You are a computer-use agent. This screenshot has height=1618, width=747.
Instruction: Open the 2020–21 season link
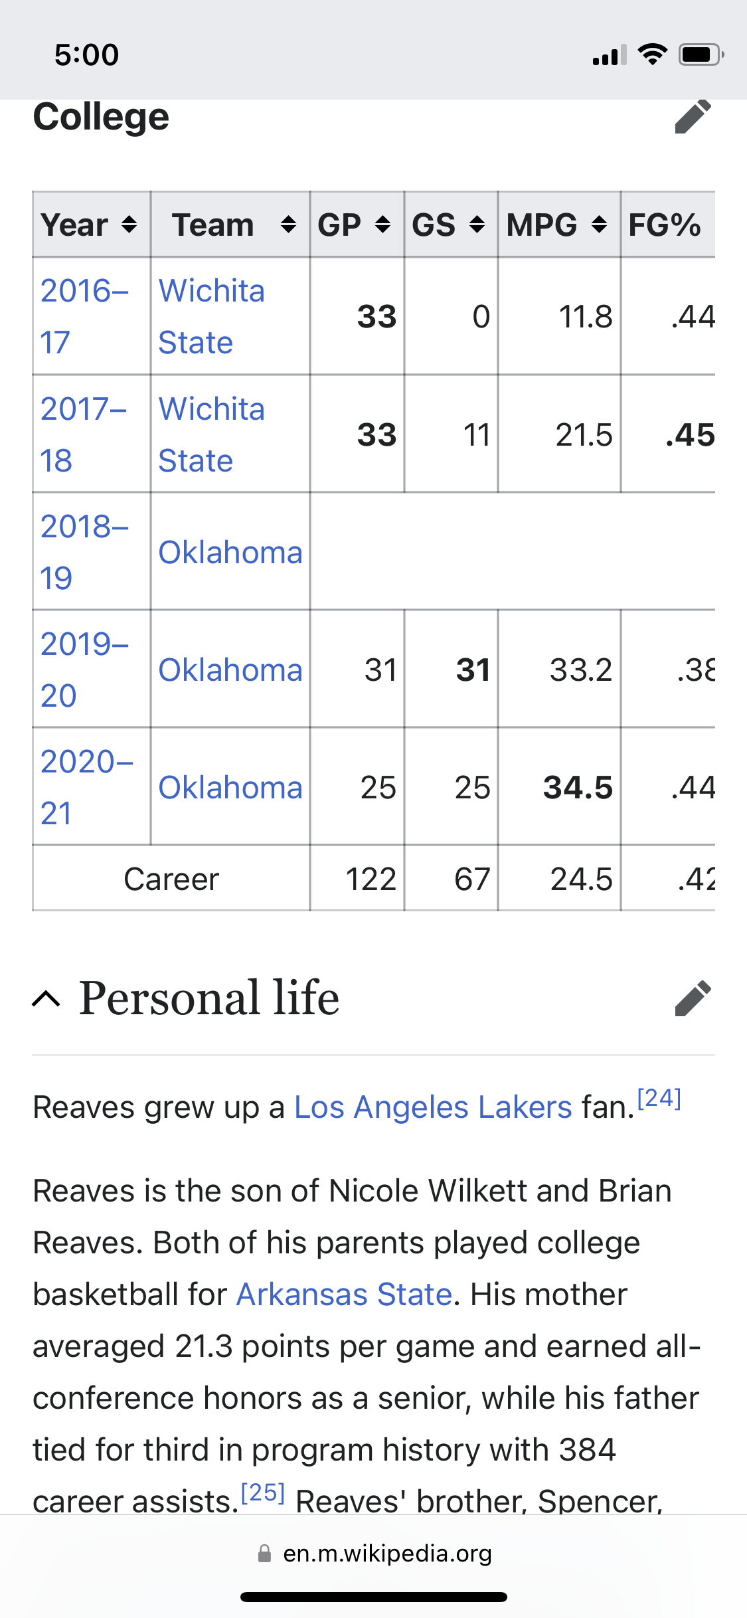86,787
